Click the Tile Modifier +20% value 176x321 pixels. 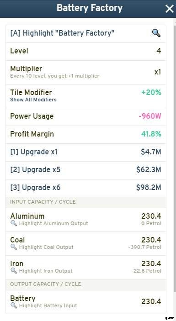[151, 93]
